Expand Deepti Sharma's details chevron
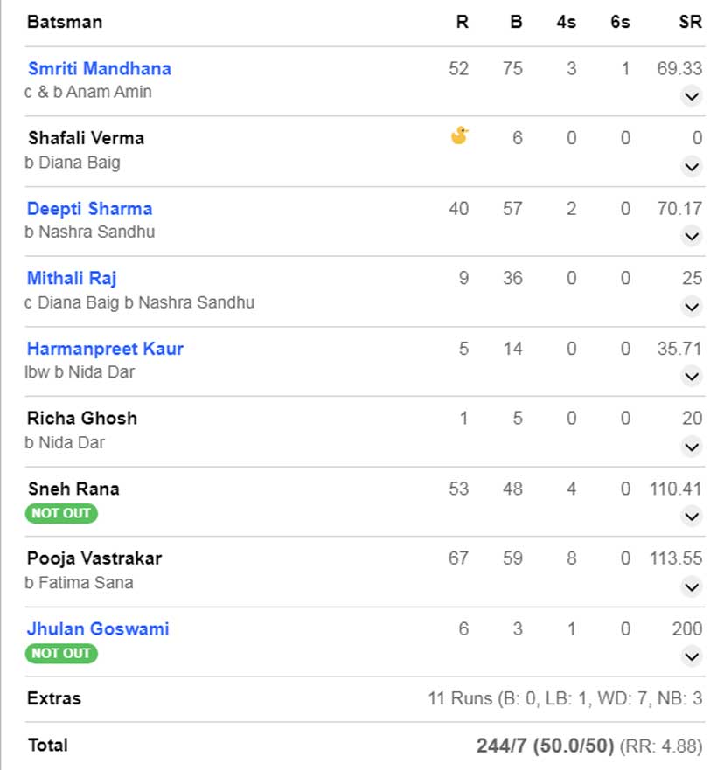The height and width of the screenshot is (770, 724). pos(692,236)
